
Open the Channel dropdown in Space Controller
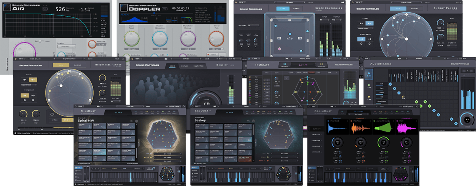coord(254,25)
